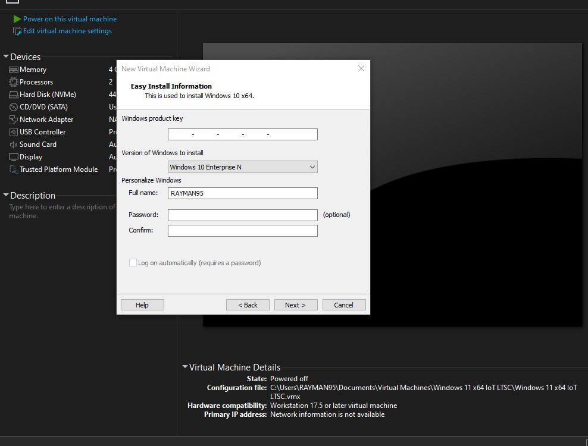The width and height of the screenshot is (588, 446).
Task: Click the New Virtual Machine Wizard title
Action: point(166,69)
